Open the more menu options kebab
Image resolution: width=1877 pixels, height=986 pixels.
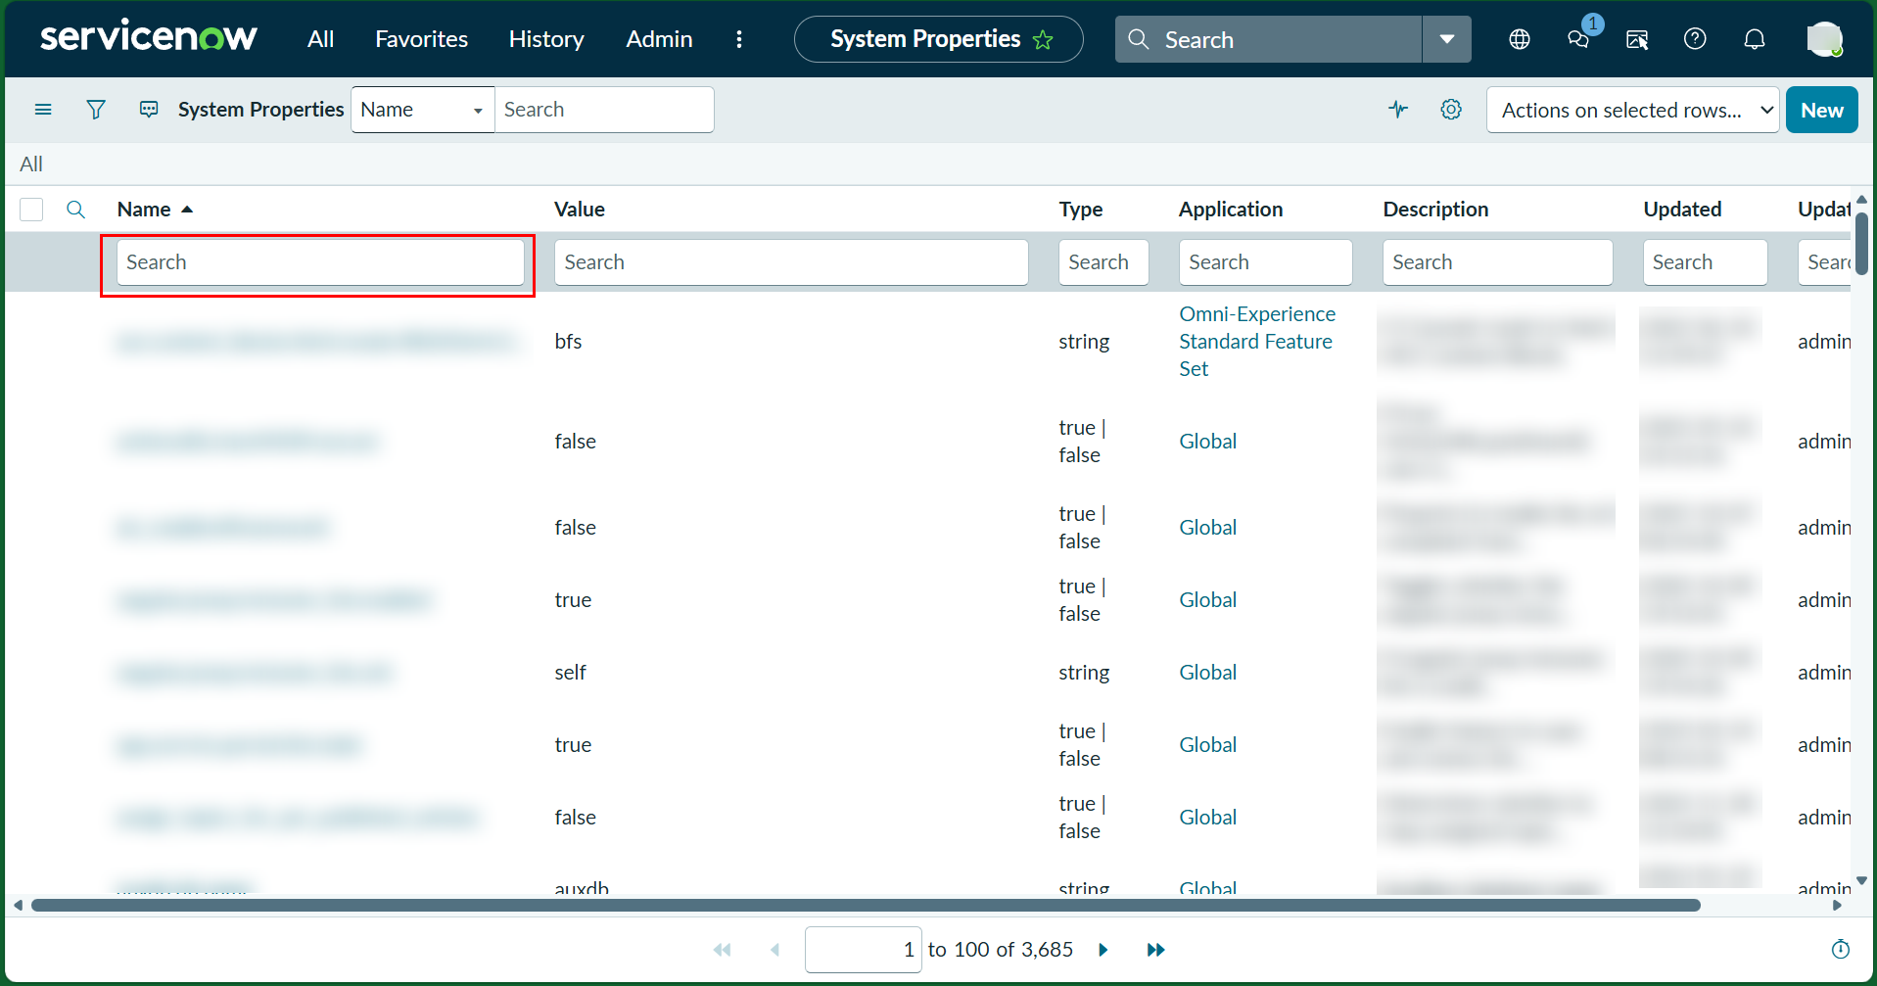(x=739, y=39)
